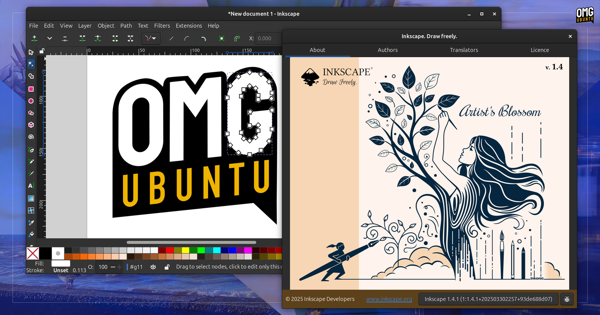Pick the Ellipse tool

(x=31, y=101)
